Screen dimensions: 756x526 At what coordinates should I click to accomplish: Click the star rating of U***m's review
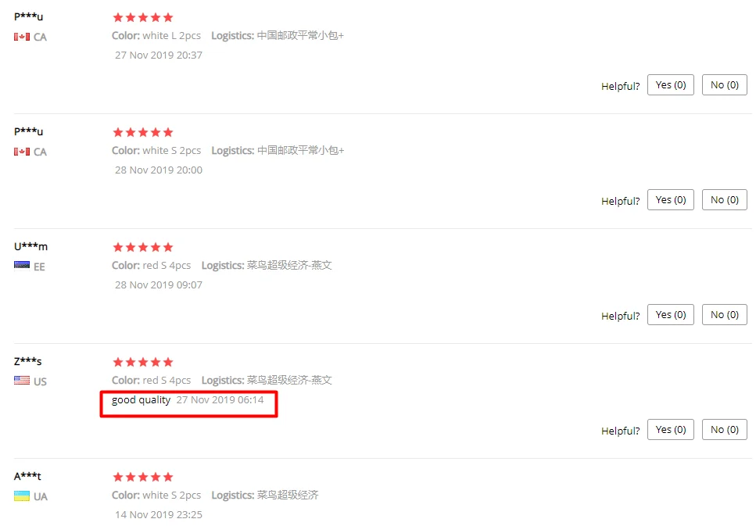[143, 247]
